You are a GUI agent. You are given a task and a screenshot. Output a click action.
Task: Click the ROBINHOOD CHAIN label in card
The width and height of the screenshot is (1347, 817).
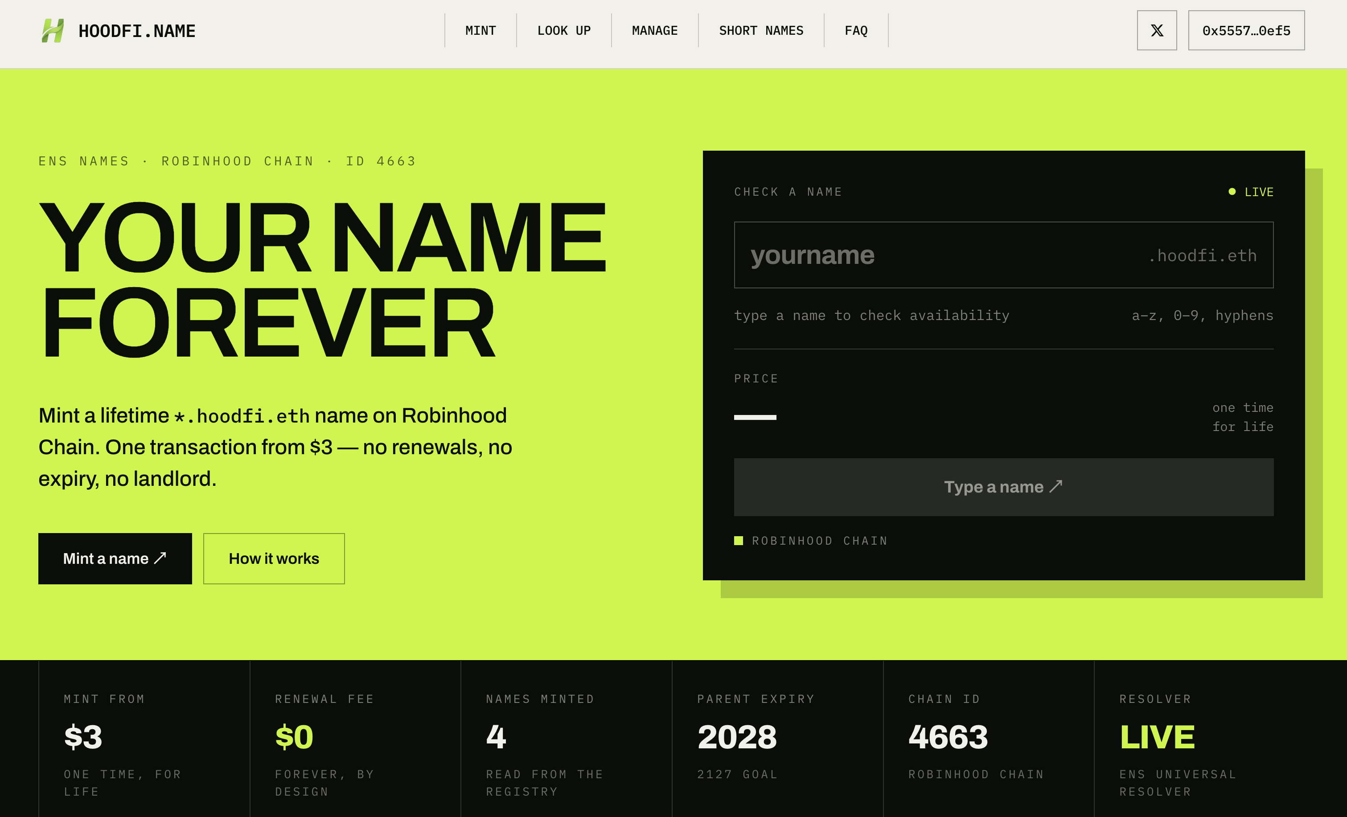(x=819, y=541)
